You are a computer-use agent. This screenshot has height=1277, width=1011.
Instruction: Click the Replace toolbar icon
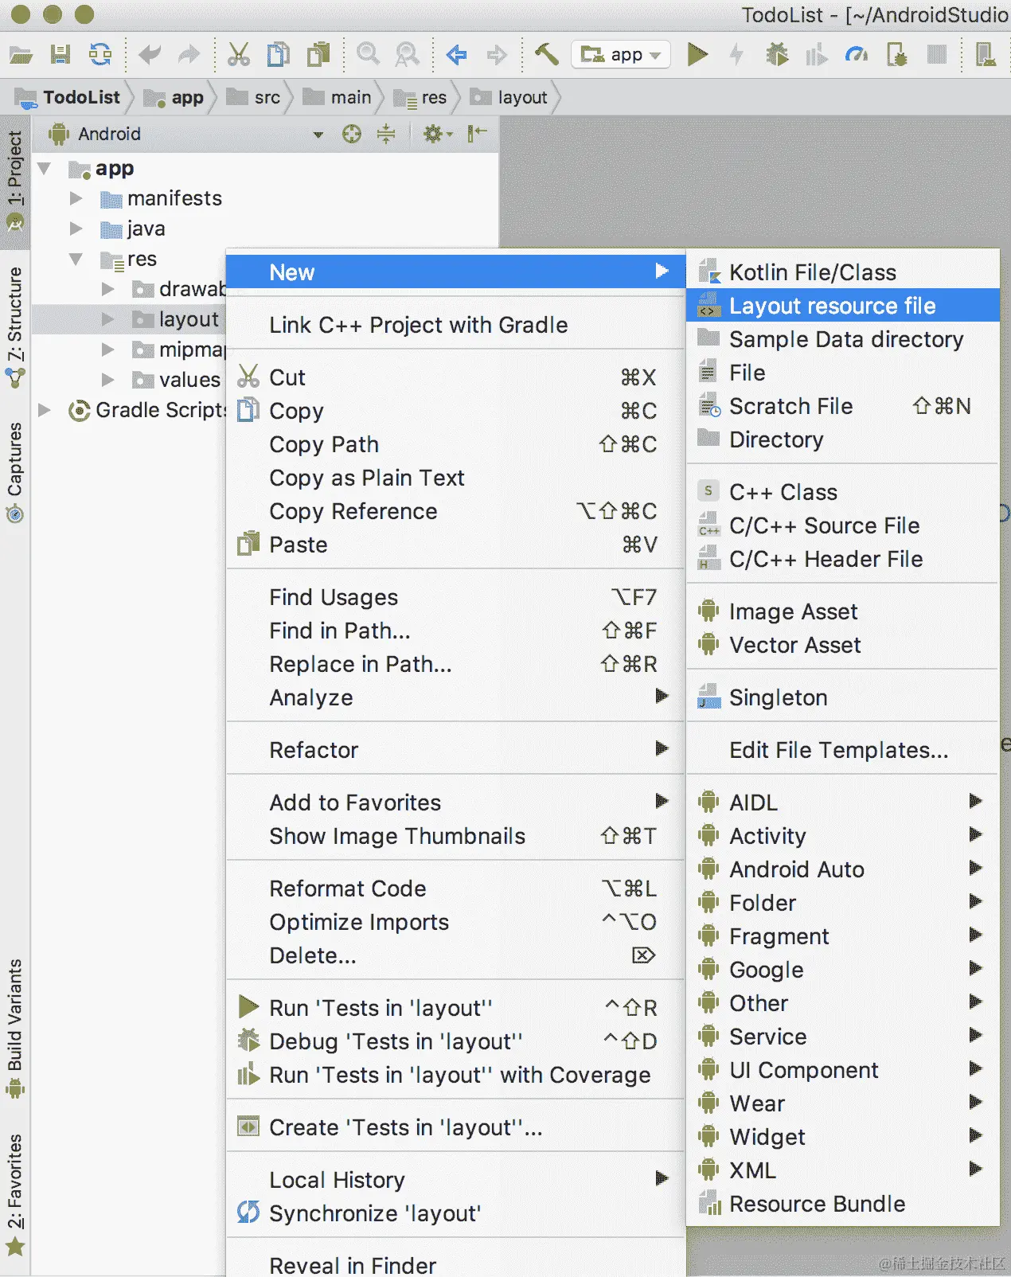tap(408, 54)
